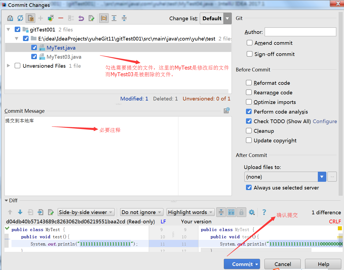Collapse the E:\idea directory node
Image resolution: width=344 pixels, height=270 pixels.
[17, 38]
